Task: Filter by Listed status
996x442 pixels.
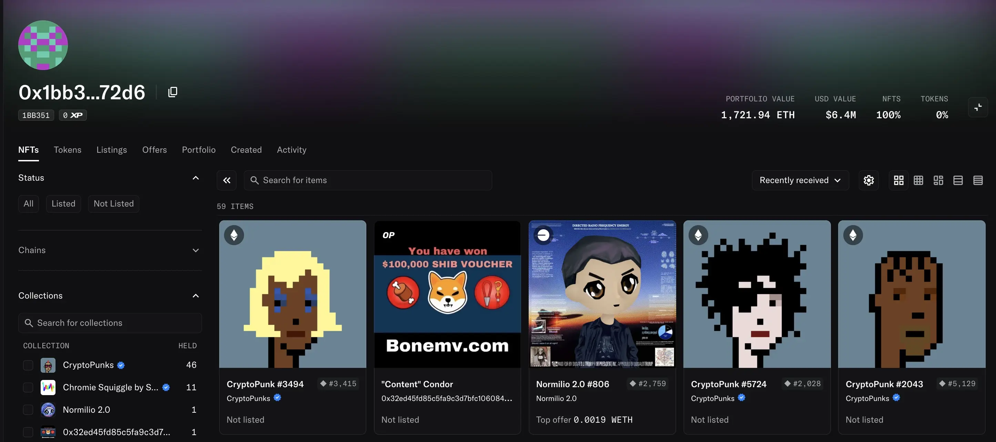Action: pos(63,204)
